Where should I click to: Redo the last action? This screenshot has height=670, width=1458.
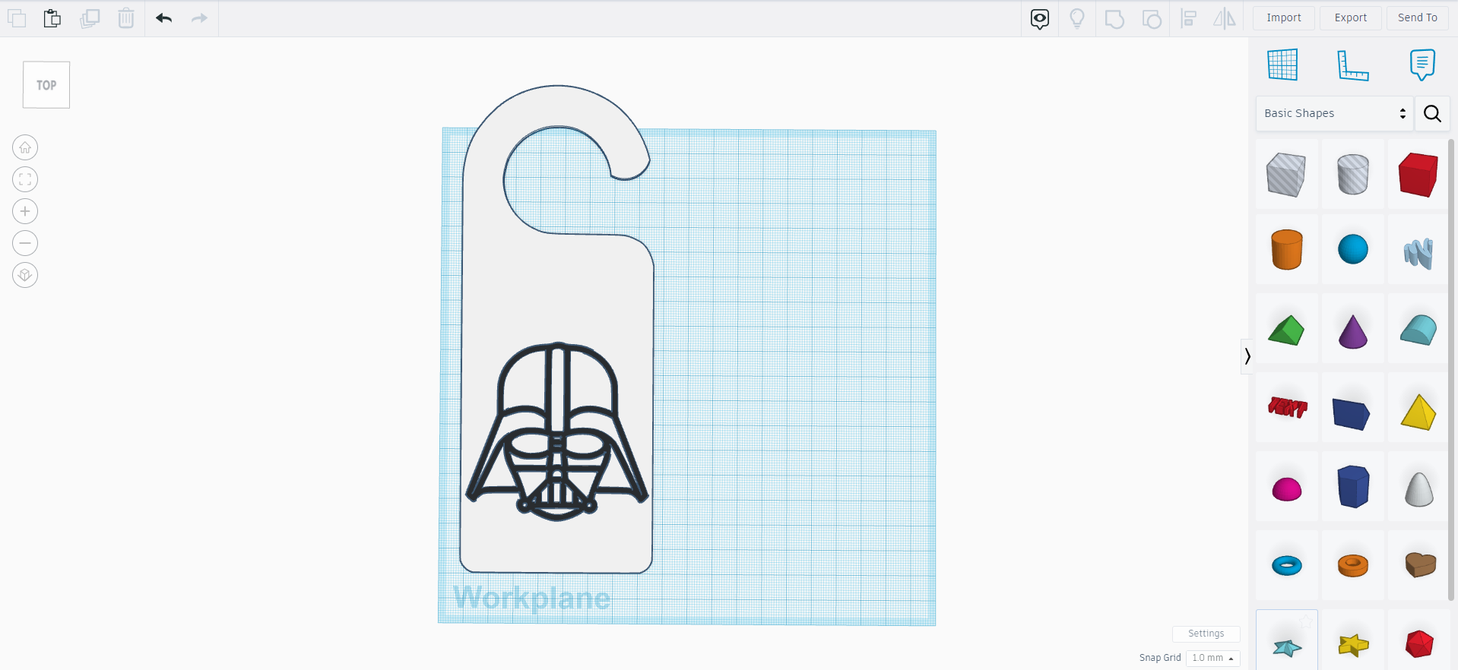200,17
